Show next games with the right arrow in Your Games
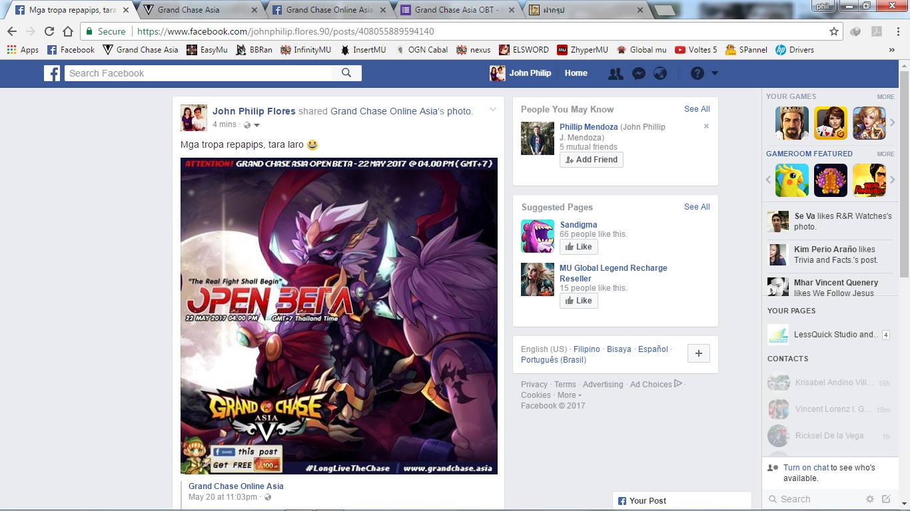The image size is (910, 511). (x=893, y=123)
